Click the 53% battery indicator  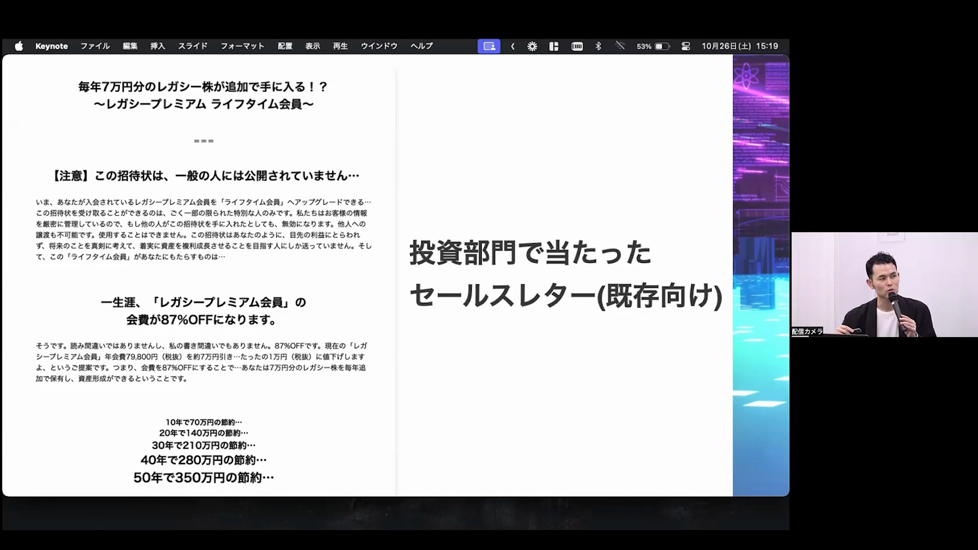tap(653, 46)
